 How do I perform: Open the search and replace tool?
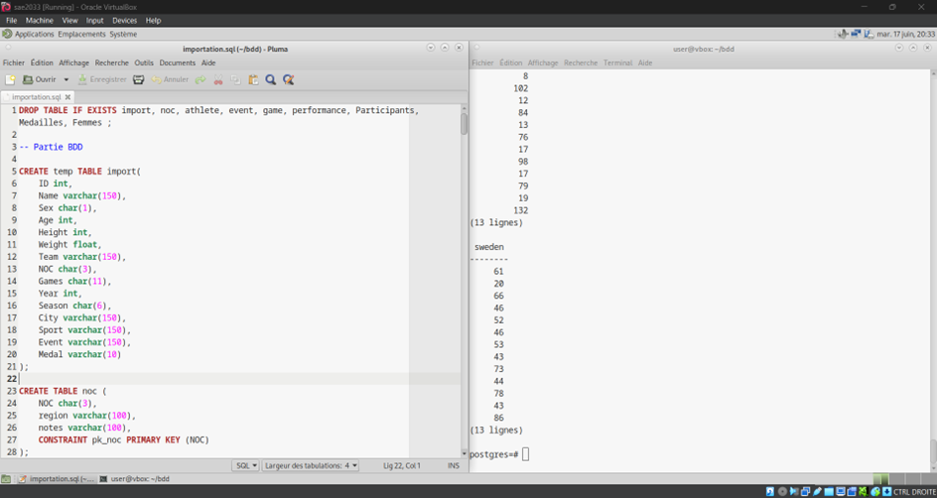[289, 79]
